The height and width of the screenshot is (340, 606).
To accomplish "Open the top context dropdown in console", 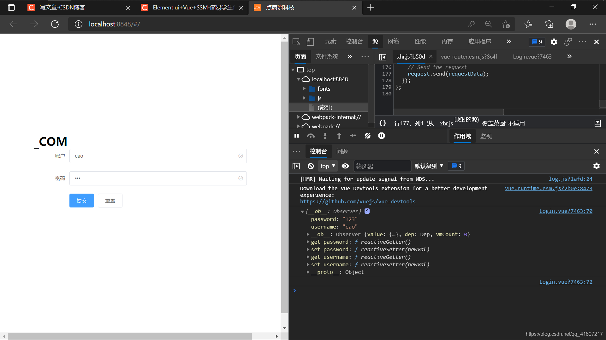I will pos(328,166).
